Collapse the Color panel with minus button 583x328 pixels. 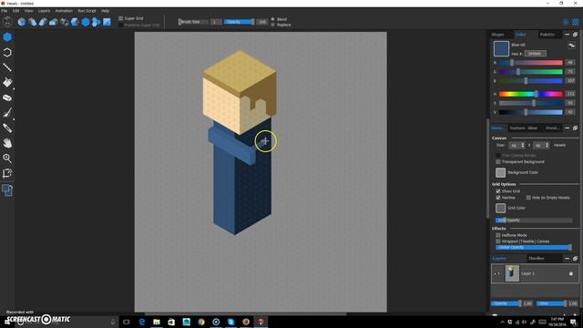click(567, 35)
